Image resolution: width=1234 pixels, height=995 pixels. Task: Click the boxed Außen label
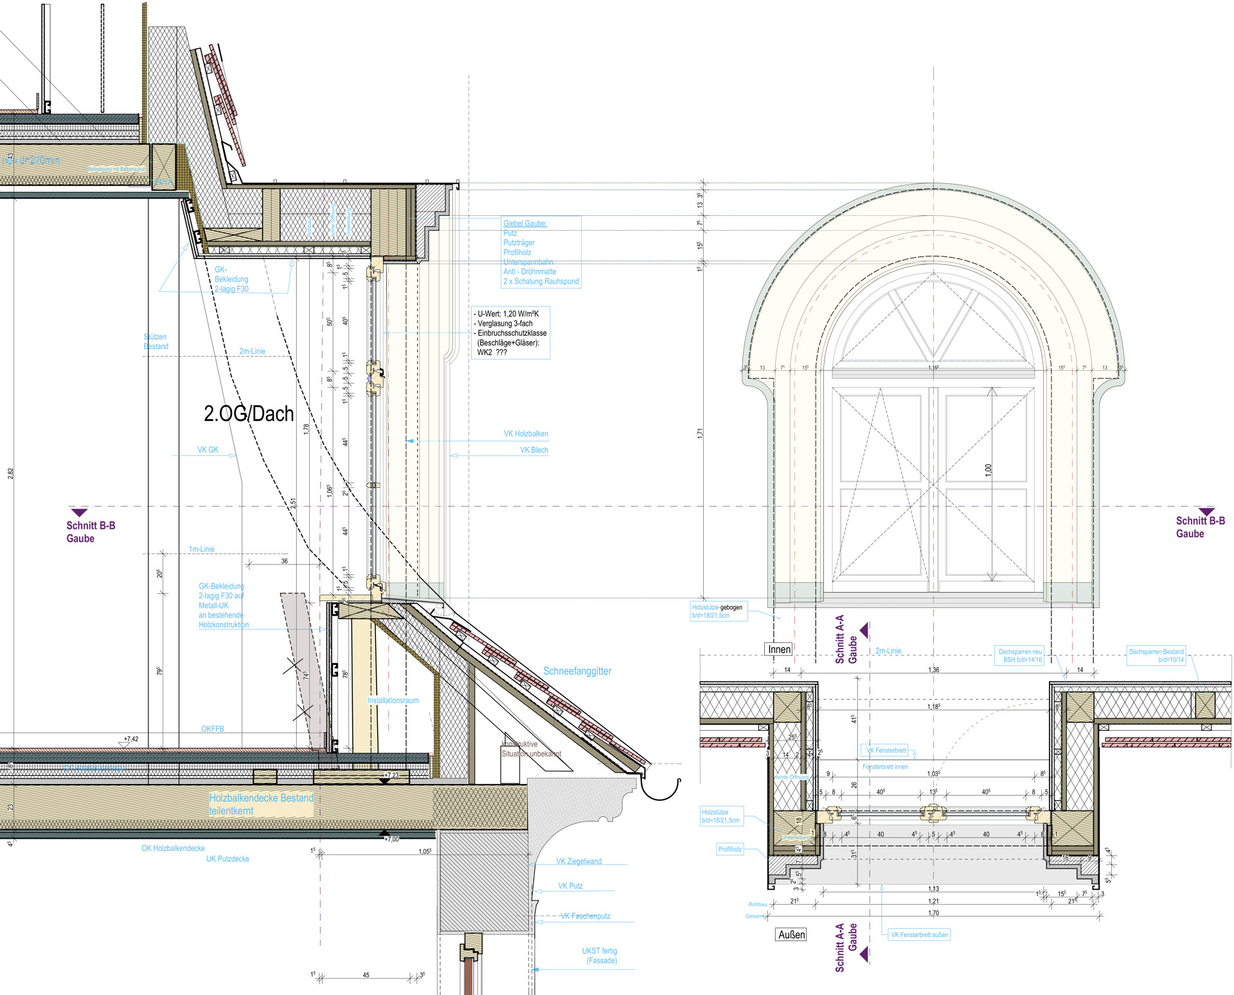click(791, 935)
